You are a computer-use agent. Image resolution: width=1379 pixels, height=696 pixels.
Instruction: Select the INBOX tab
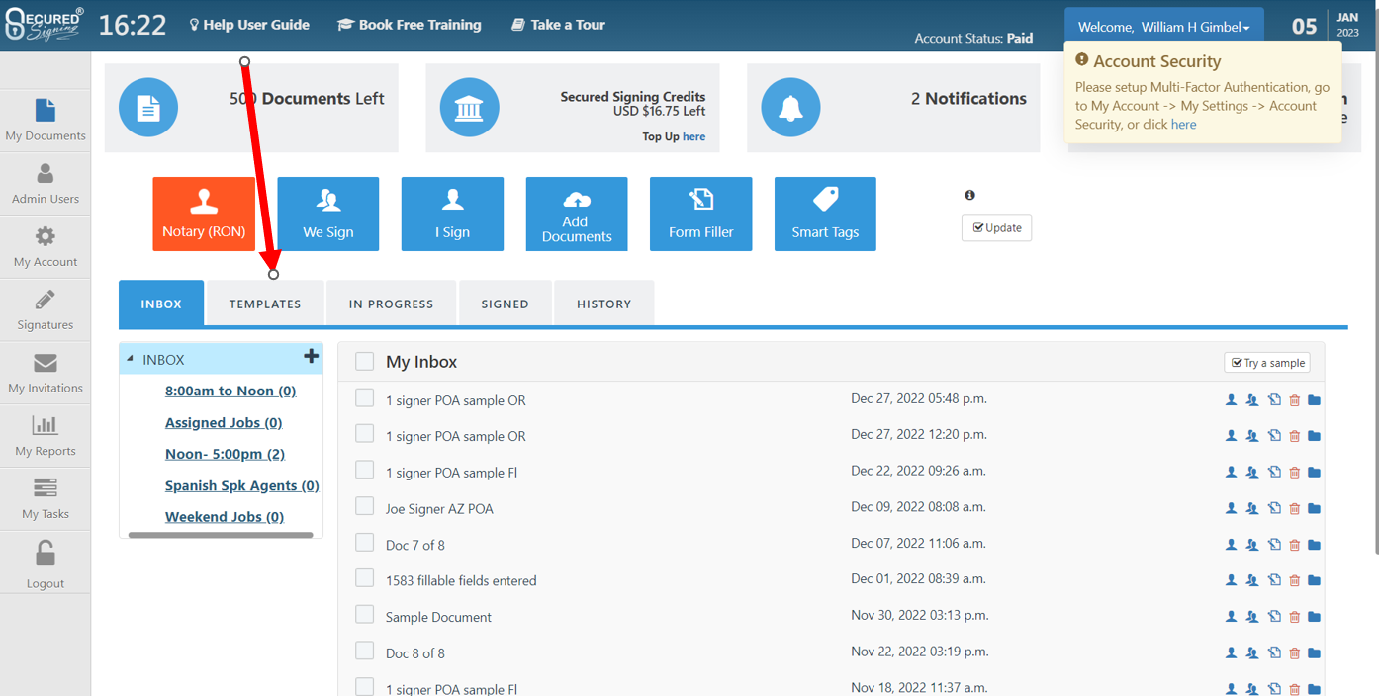(161, 304)
